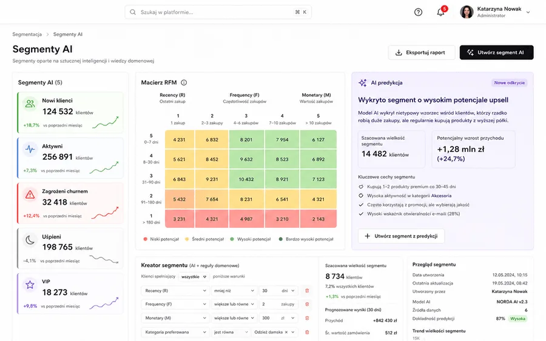Click Utwórz segment z predykcji button

coord(401,236)
